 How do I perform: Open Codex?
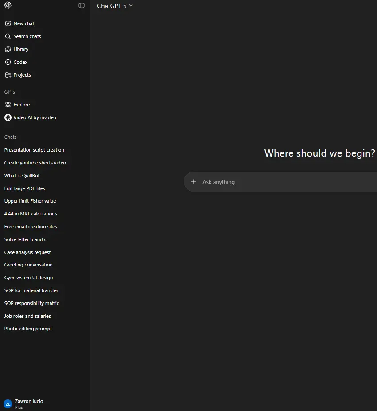point(20,62)
